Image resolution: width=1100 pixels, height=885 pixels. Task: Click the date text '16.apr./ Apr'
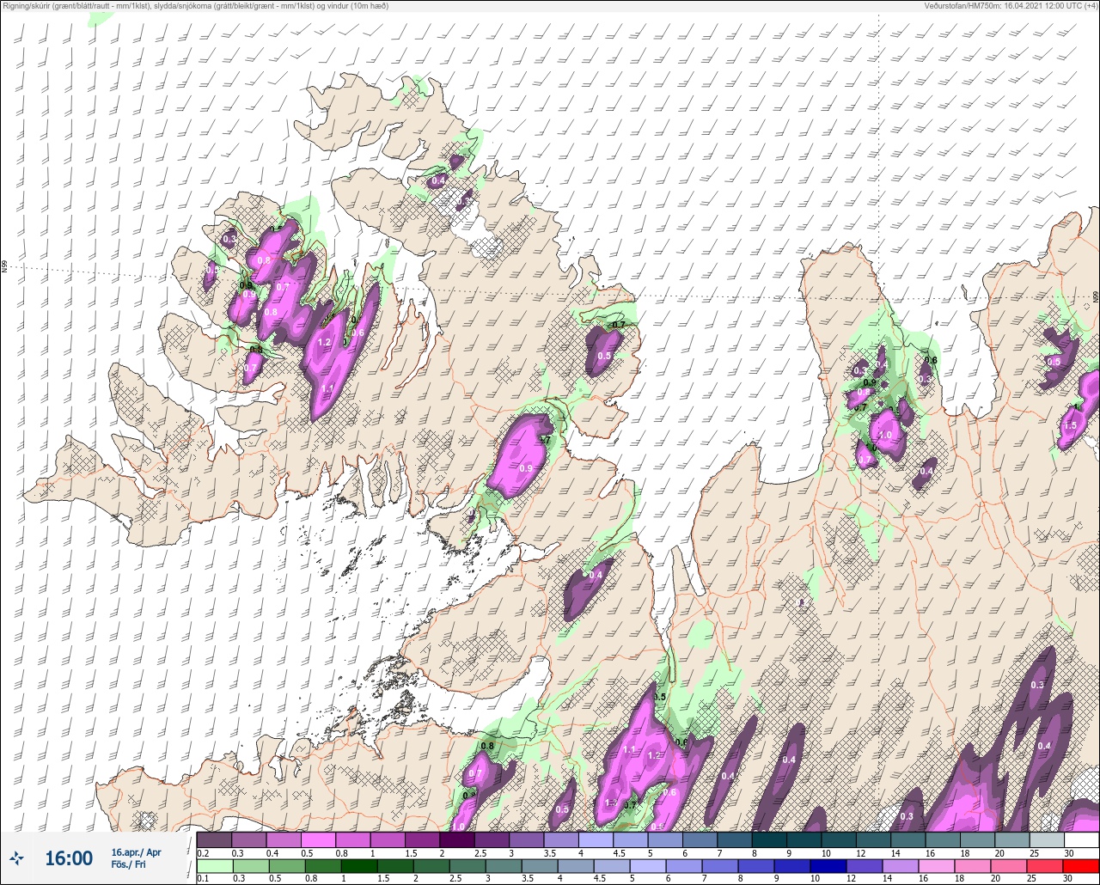(136, 851)
